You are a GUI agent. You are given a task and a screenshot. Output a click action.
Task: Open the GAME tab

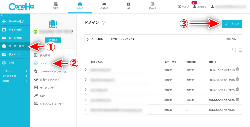click(x=104, y=6)
